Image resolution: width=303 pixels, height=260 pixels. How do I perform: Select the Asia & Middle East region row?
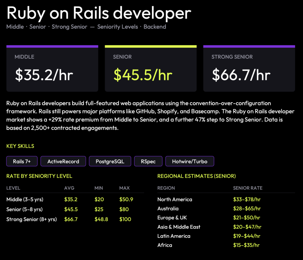pyautogui.click(x=226, y=227)
